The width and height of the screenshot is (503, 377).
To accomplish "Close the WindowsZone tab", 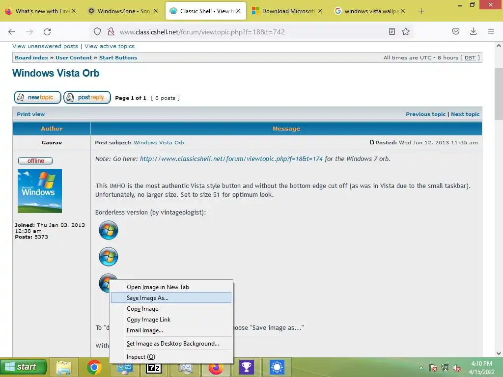I will (156, 11).
